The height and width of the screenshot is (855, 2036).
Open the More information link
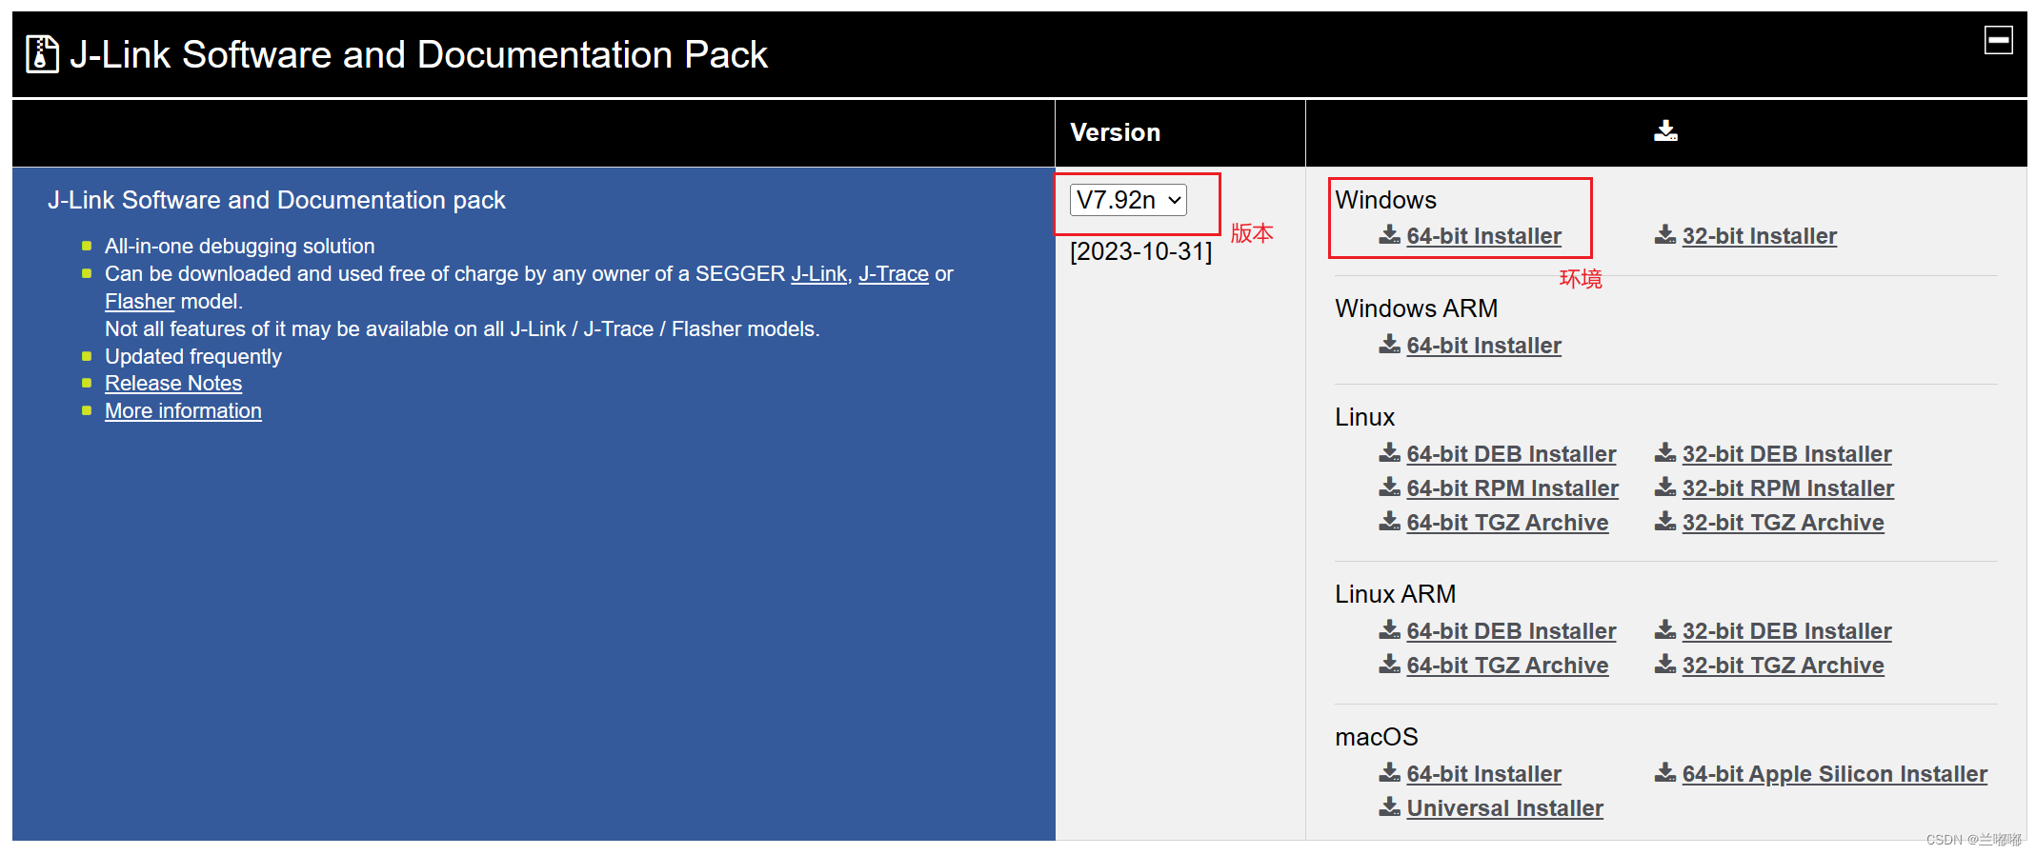[183, 410]
